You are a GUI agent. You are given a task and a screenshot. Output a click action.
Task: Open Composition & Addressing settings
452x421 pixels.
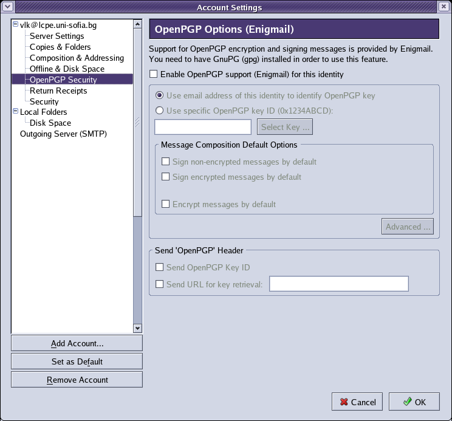pyautogui.click(x=77, y=58)
